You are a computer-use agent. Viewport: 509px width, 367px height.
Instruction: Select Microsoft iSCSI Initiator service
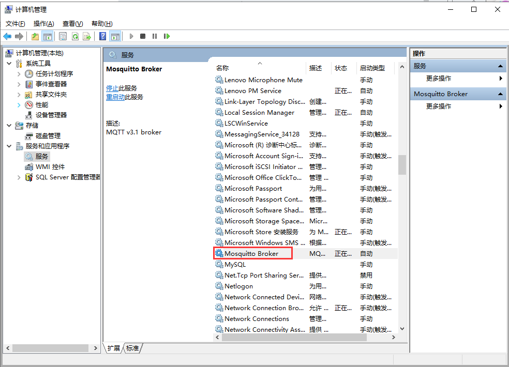(305, 167)
